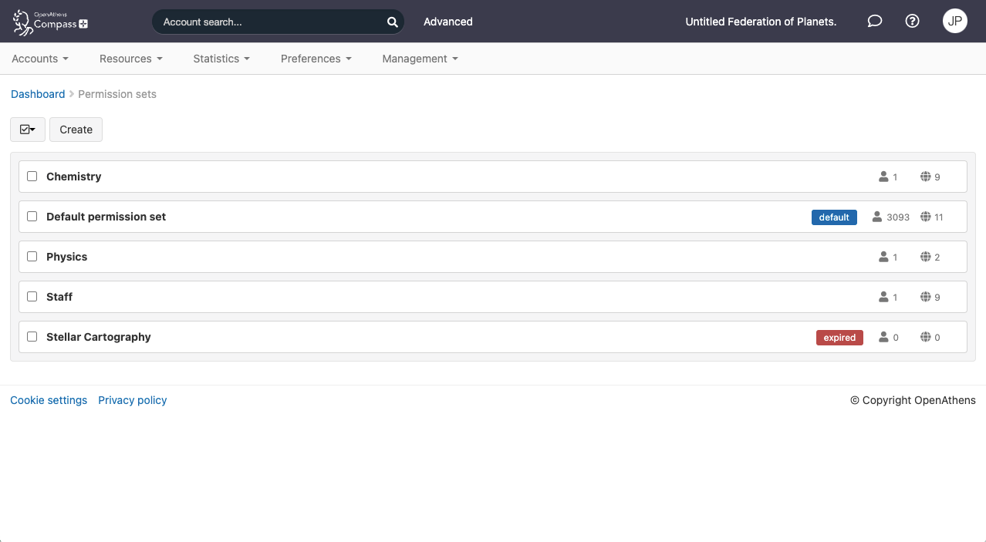Focus the Account search field

pos(270,22)
